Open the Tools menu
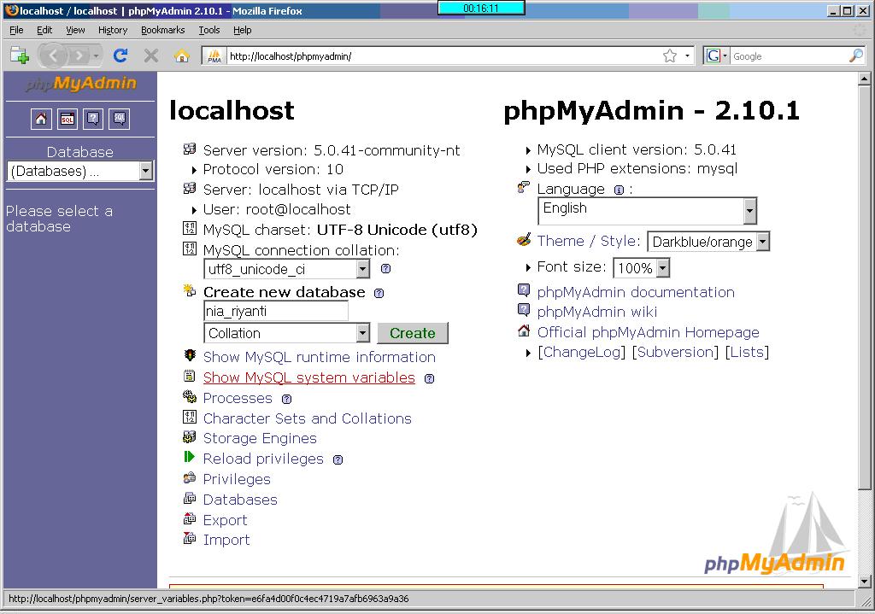This screenshot has height=614, width=875. (x=209, y=30)
